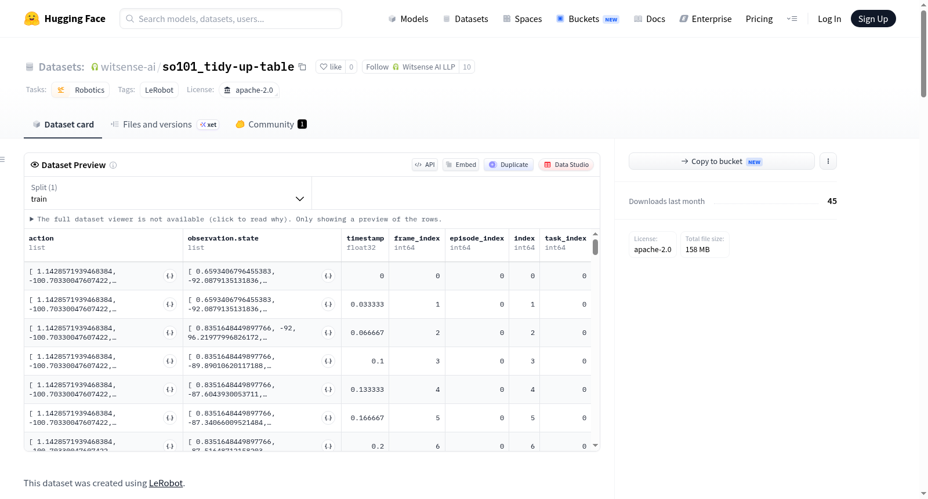Click the Embed button
The width and height of the screenshot is (928, 499).
point(461,165)
